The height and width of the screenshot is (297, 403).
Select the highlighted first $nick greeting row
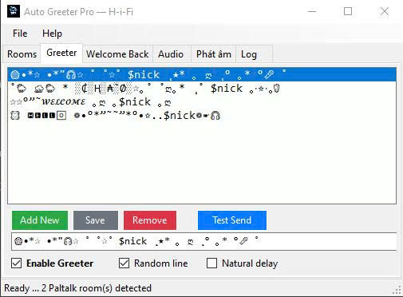click(202, 74)
